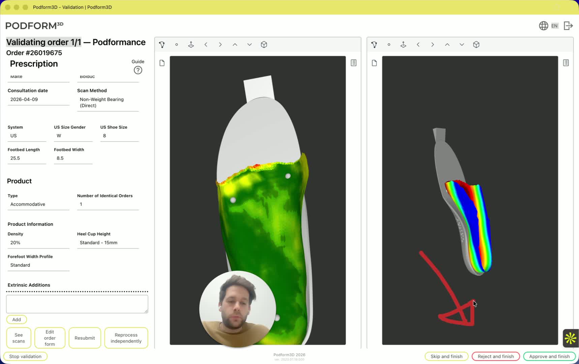
Task: Click the 'Validating order 1/1' heading
Action: (x=44, y=42)
